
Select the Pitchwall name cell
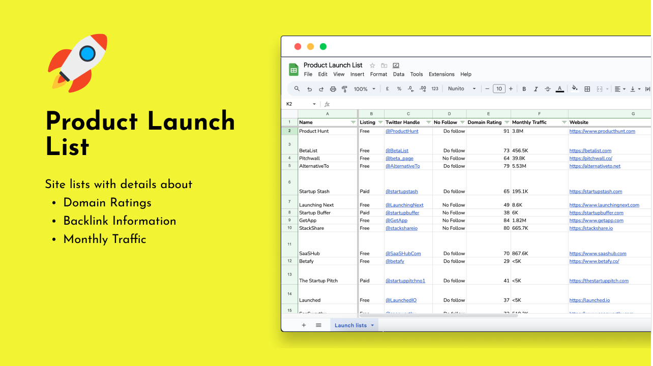click(x=328, y=159)
